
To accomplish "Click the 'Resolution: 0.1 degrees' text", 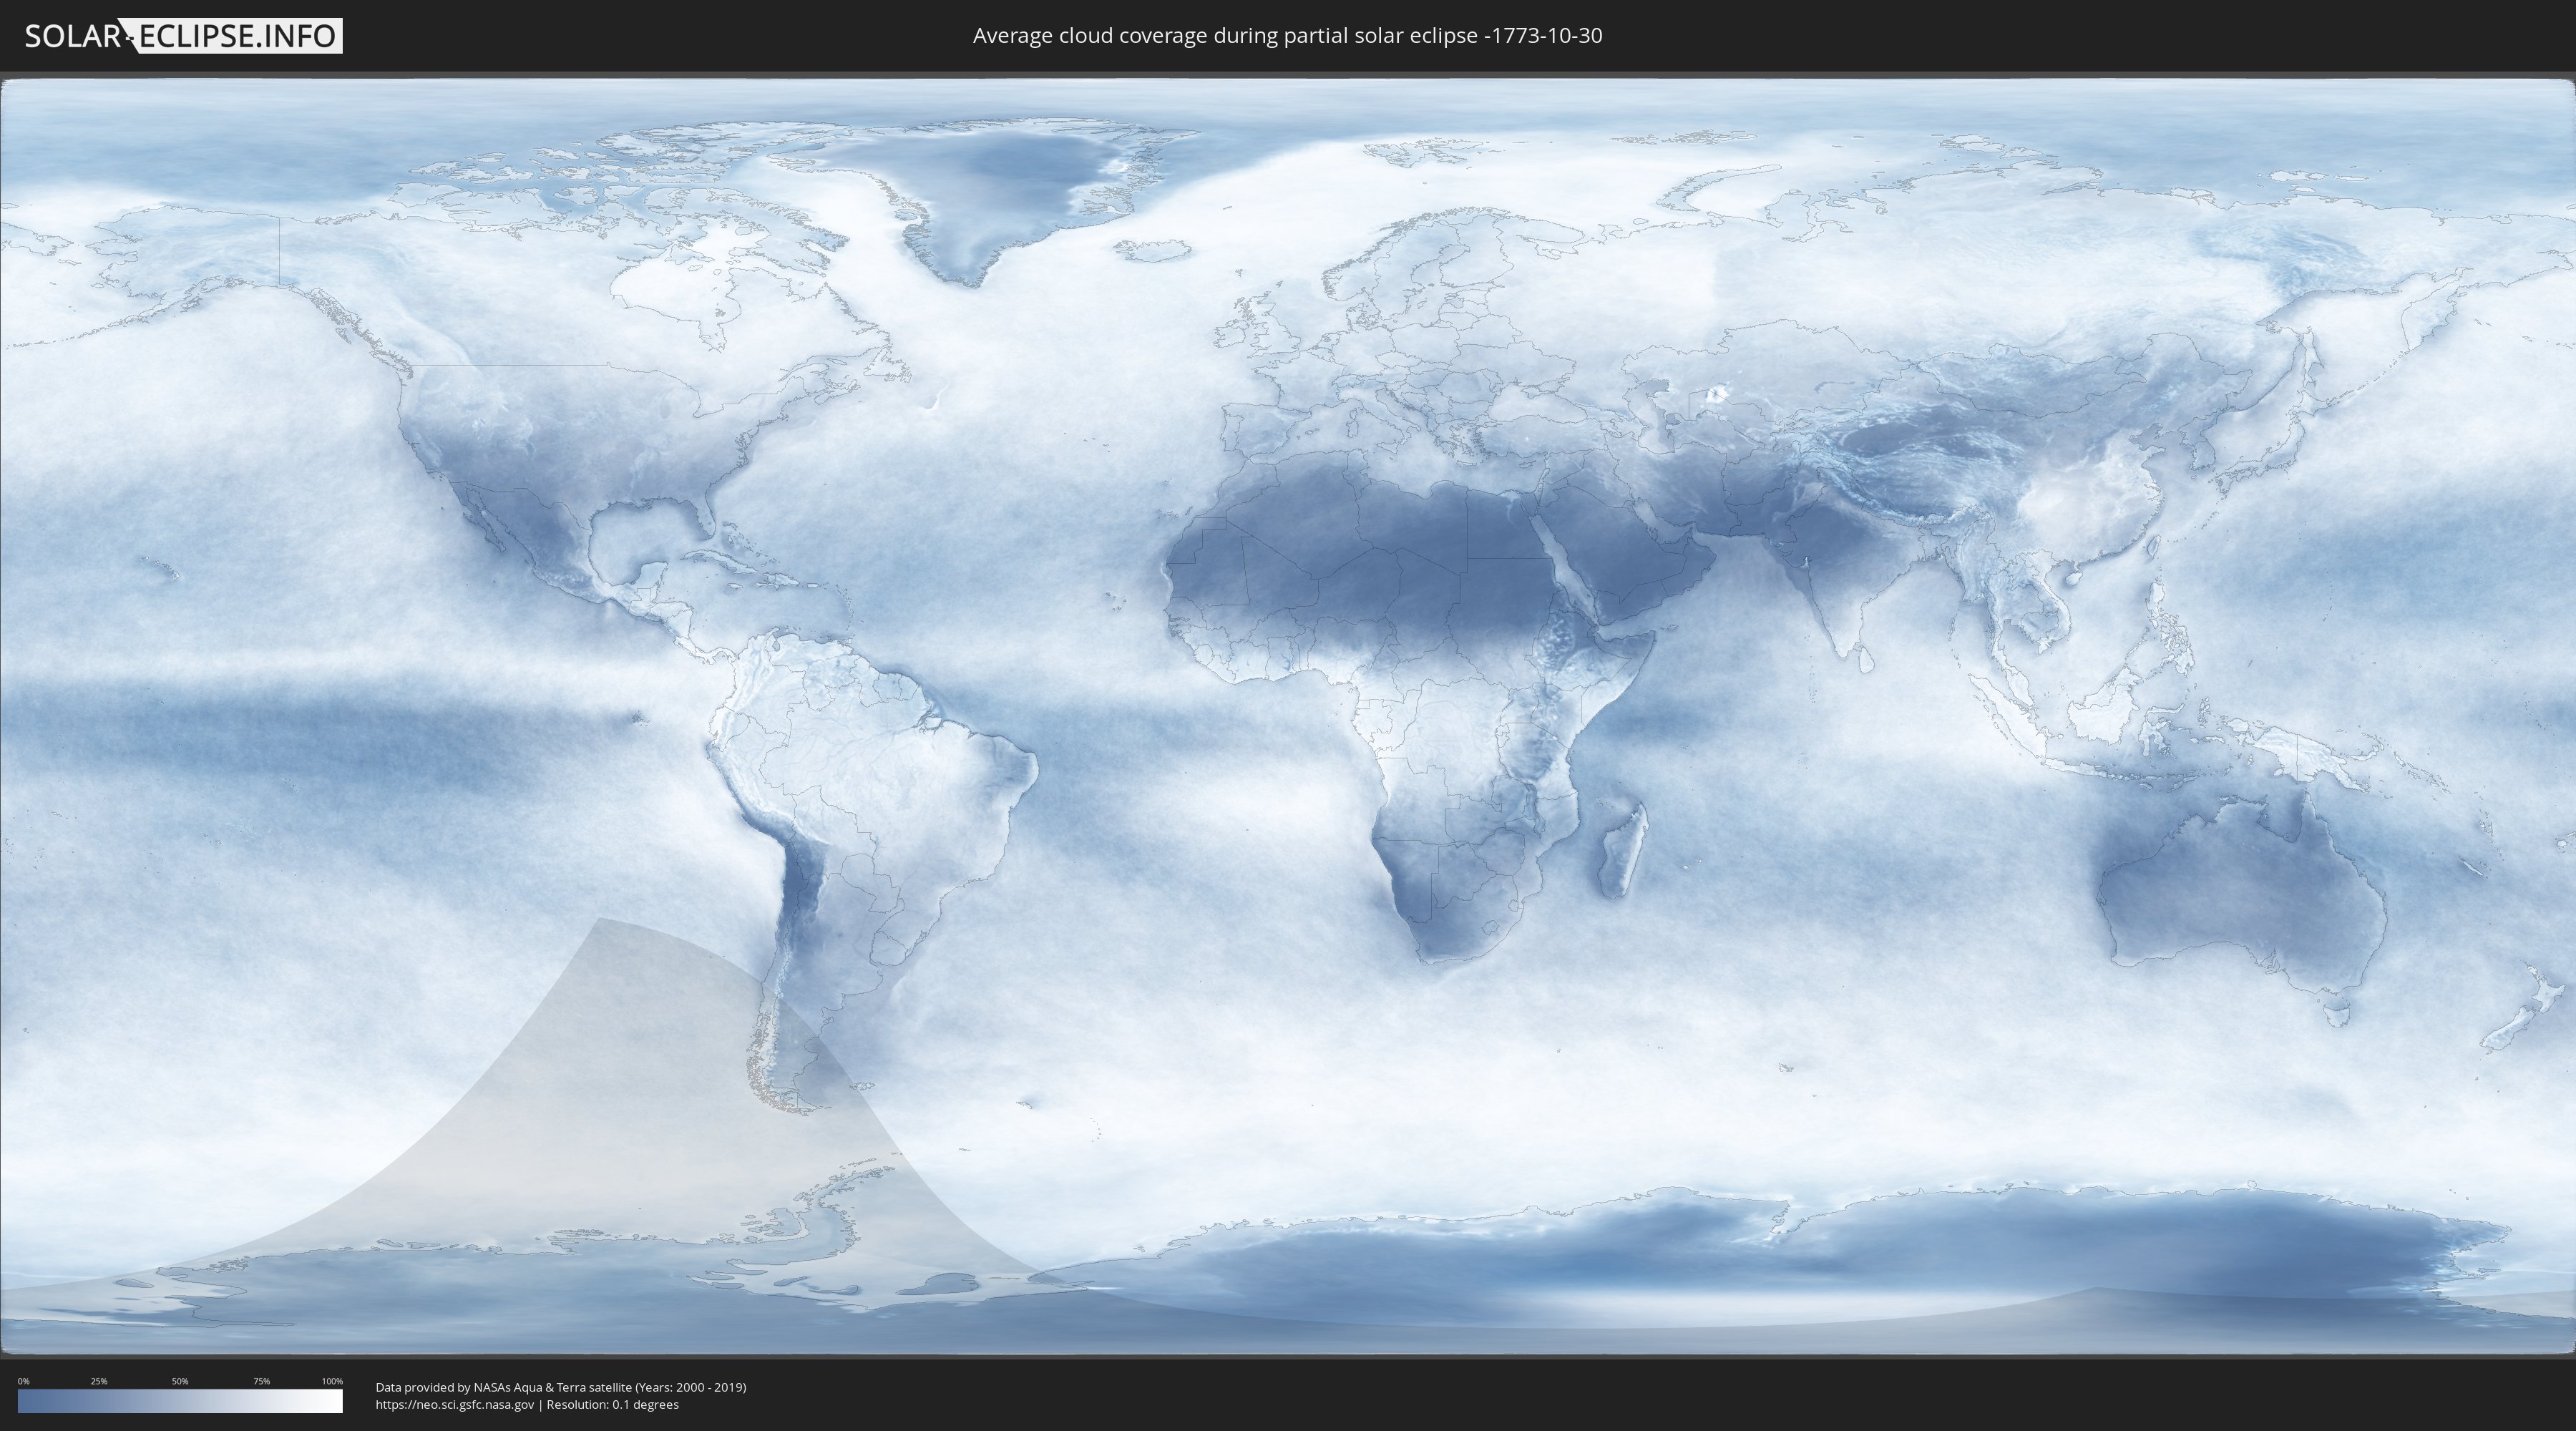I will tap(612, 1405).
